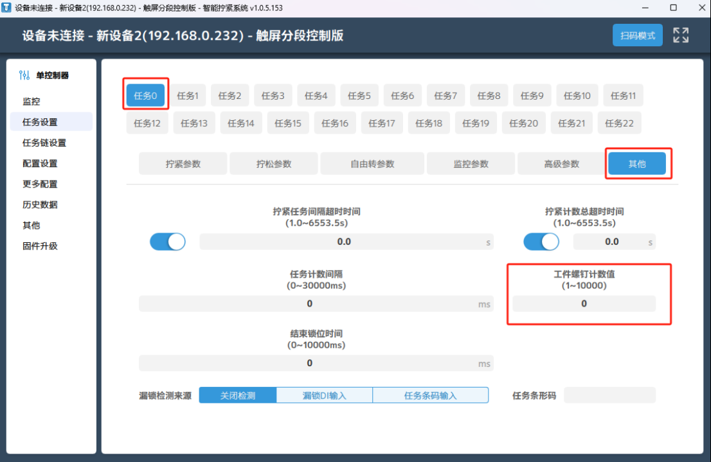Pick the 任务17 button
The image size is (711, 462).
pyautogui.click(x=382, y=123)
